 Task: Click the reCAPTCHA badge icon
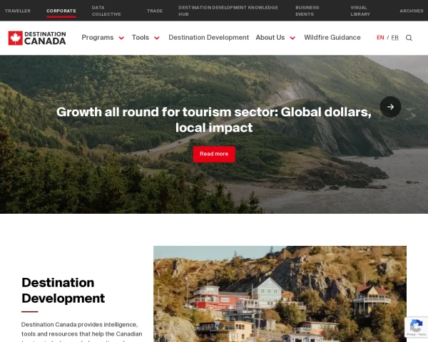click(417, 327)
